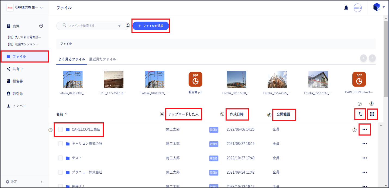Check the プラニュー株式会社 row checkbox
The height and width of the screenshot is (188, 389).
point(60,172)
